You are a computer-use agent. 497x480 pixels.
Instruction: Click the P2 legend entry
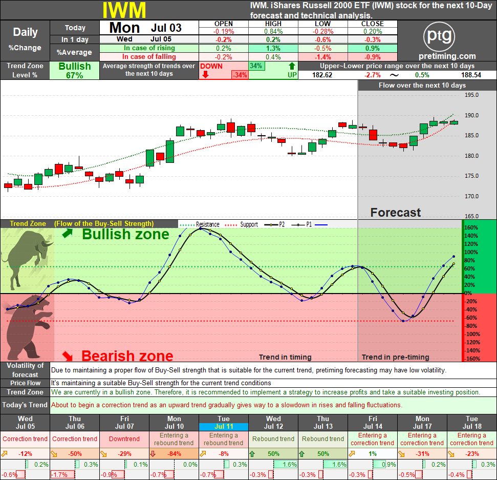(x=274, y=224)
